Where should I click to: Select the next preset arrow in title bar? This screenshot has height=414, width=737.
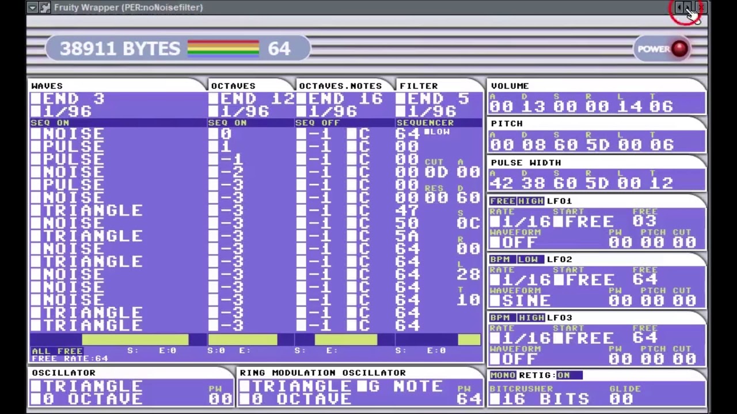[687, 7]
